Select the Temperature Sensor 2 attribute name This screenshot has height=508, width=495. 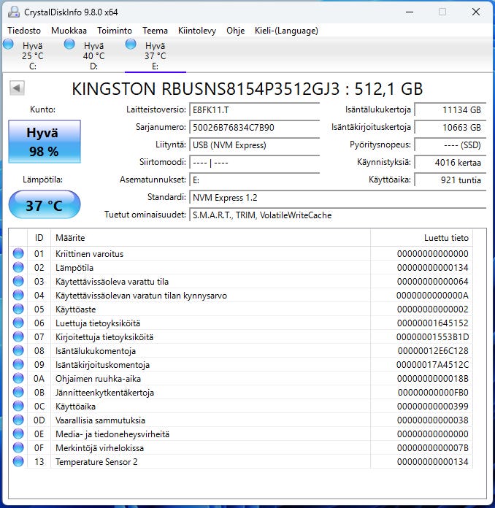pyautogui.click(x=96, y=462)
